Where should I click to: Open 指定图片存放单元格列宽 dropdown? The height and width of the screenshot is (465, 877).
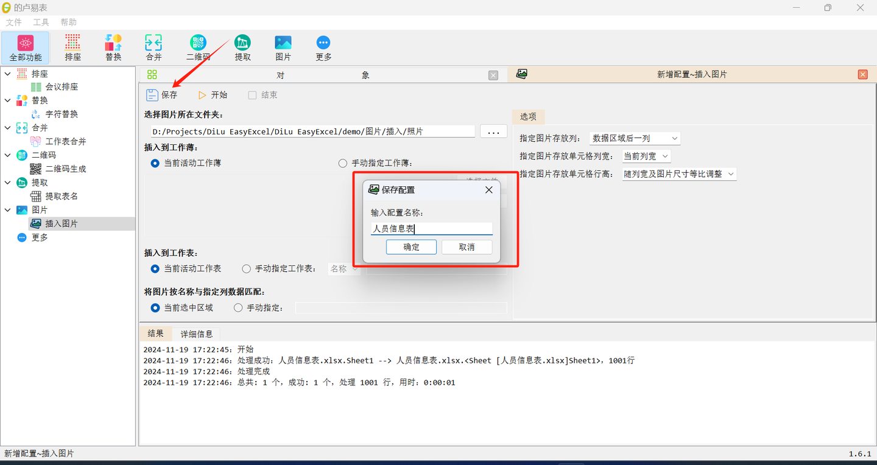click(x=646, y=156)
